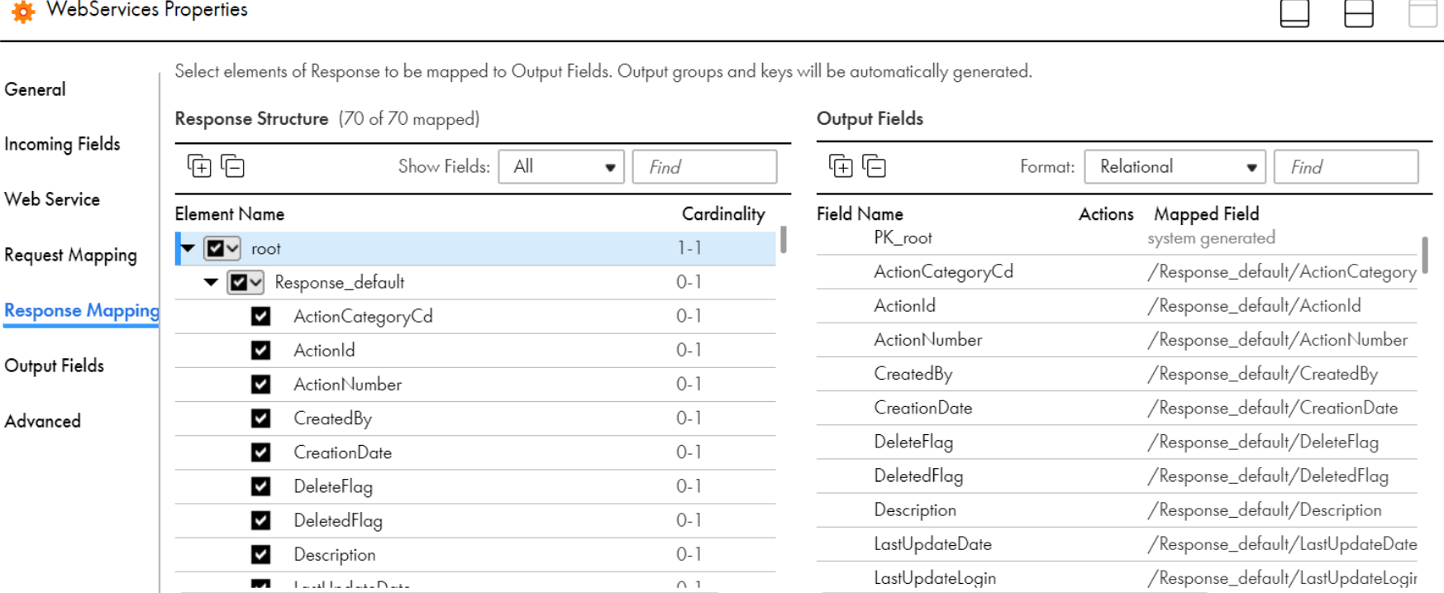The image size is (1444, 593).
Task: Click the Response Structure vertical scrollbar
Action: coord(783,240)
